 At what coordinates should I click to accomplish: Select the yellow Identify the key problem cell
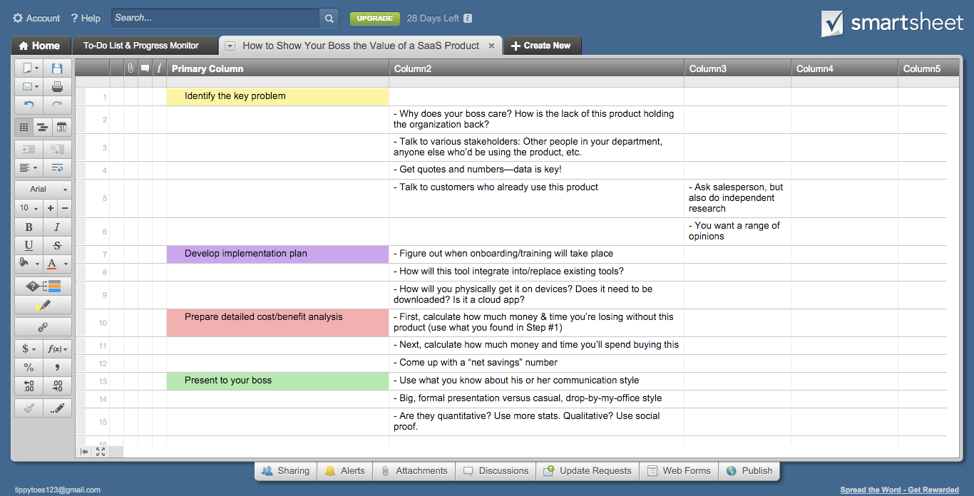coord(278,96)
